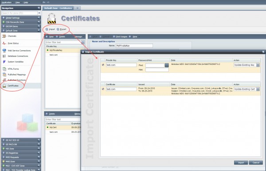Click the certificate filter text field
The image size is (266, 171).
click(x=63, y=119)
